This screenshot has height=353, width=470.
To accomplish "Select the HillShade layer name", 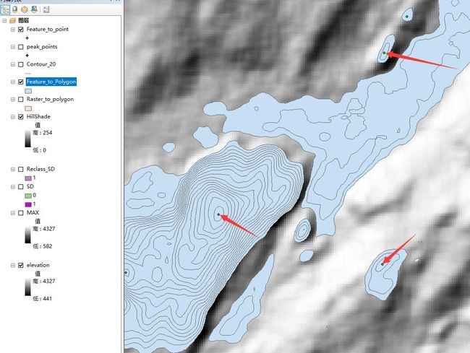I will point(38,116).
